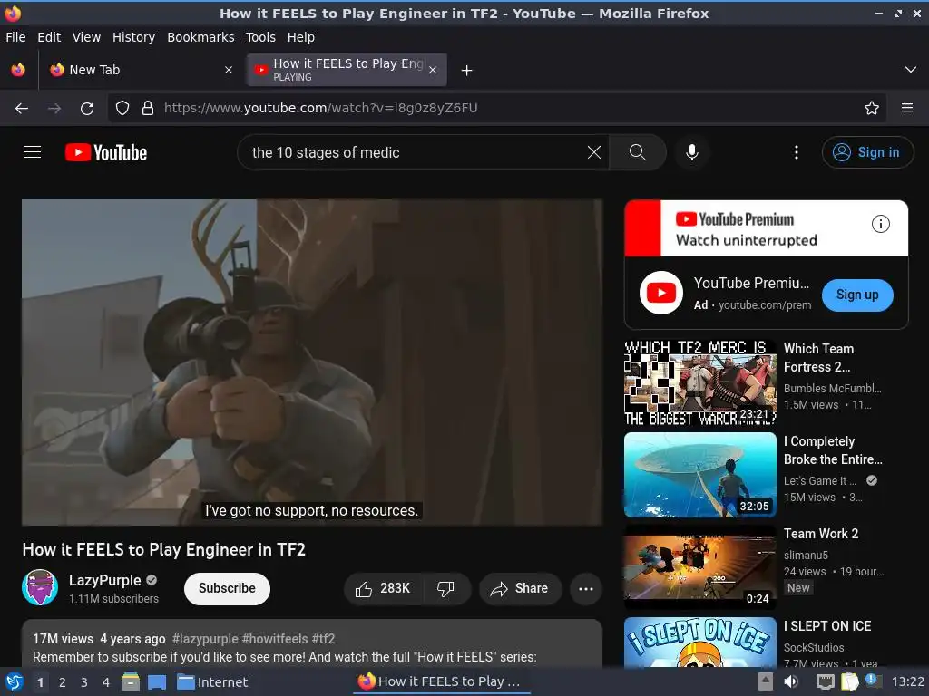Go back with browser back arrow

[22, 109]
